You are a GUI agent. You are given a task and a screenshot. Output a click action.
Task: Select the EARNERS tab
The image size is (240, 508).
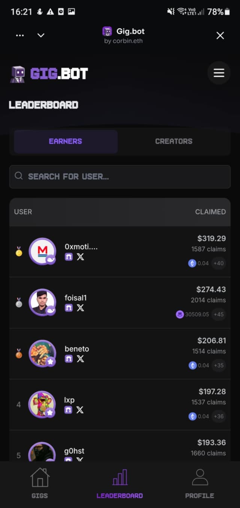65,141
